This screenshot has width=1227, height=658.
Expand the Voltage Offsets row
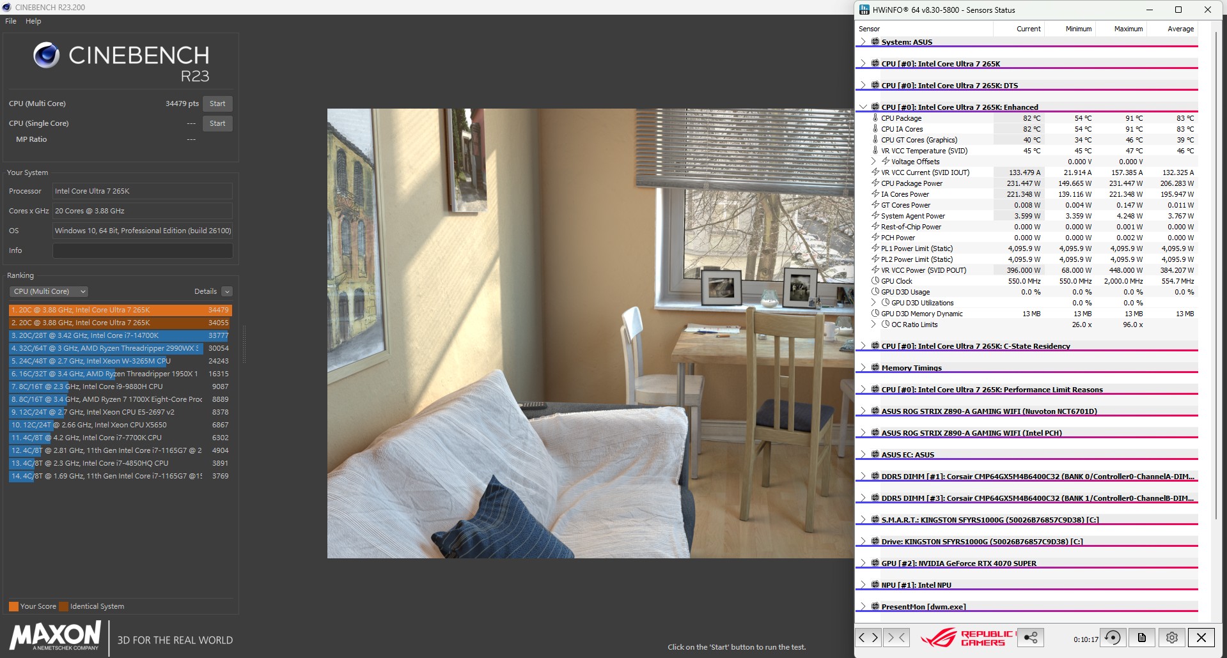(x=873, y=162)
